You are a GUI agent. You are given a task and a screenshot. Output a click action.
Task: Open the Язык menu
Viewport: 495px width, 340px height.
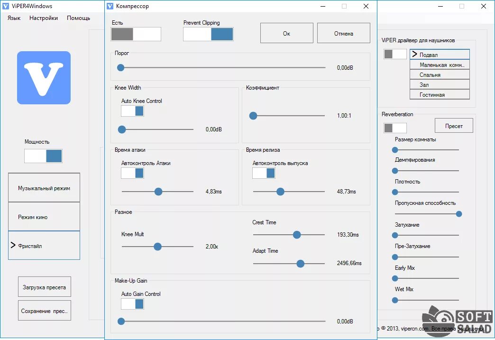point(14,18)
